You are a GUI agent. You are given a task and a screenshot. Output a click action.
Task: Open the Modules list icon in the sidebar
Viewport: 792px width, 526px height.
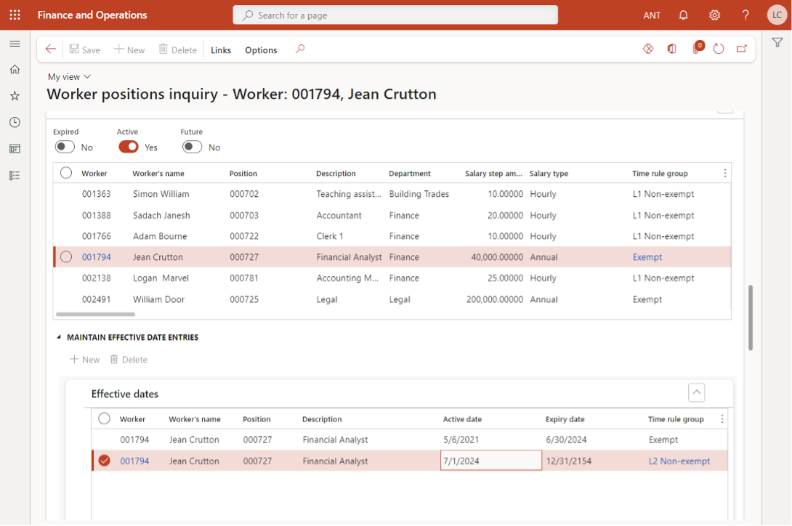pyautogui.click(x=15, y=174)
